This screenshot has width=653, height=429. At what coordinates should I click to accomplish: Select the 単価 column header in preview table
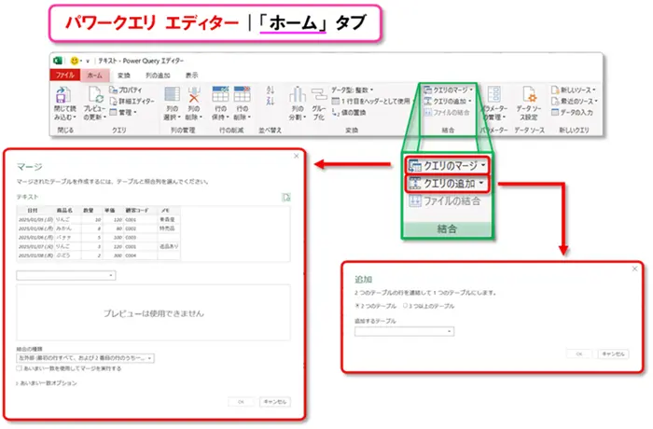(109, 211)
